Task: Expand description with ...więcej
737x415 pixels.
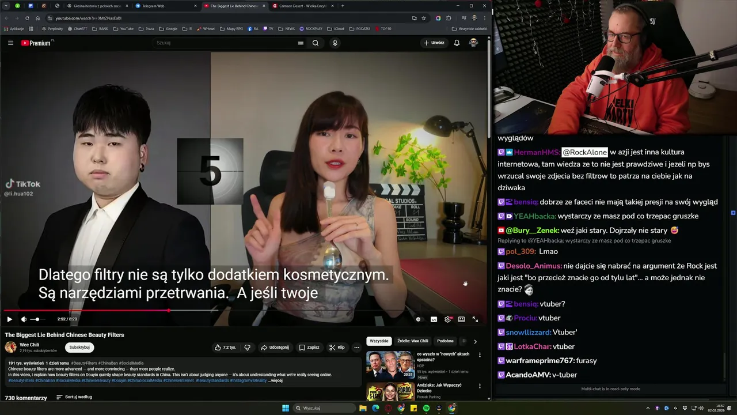Action: 275,380
